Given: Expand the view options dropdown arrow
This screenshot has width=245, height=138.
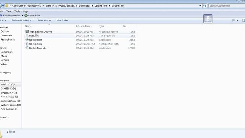Looking at the screenshot, I should click(x=237, y=20).
